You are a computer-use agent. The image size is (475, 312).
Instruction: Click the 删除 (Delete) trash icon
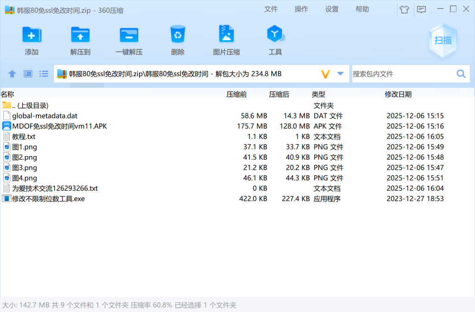point(178,35)
